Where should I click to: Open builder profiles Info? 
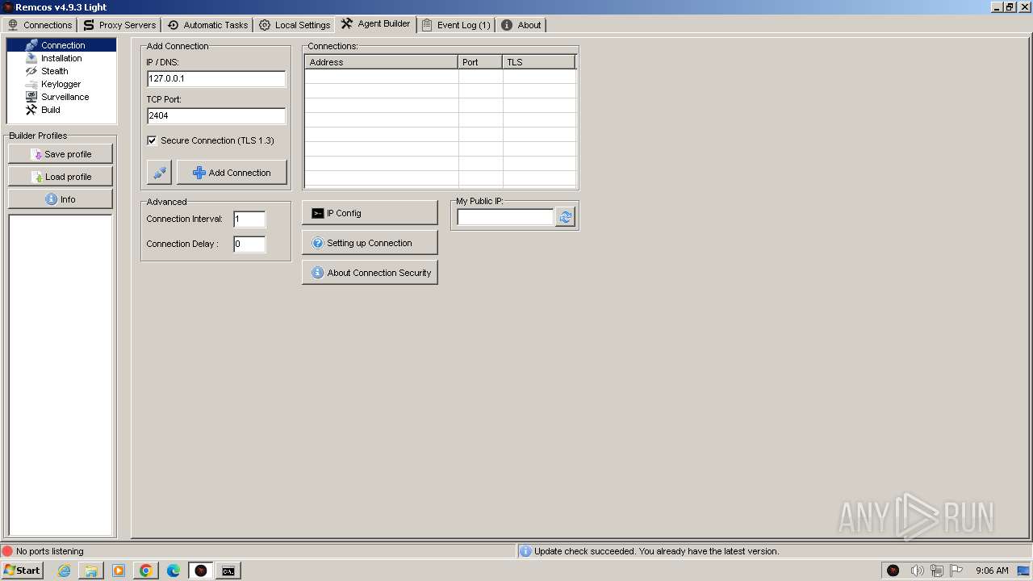(x=61, y=199)
